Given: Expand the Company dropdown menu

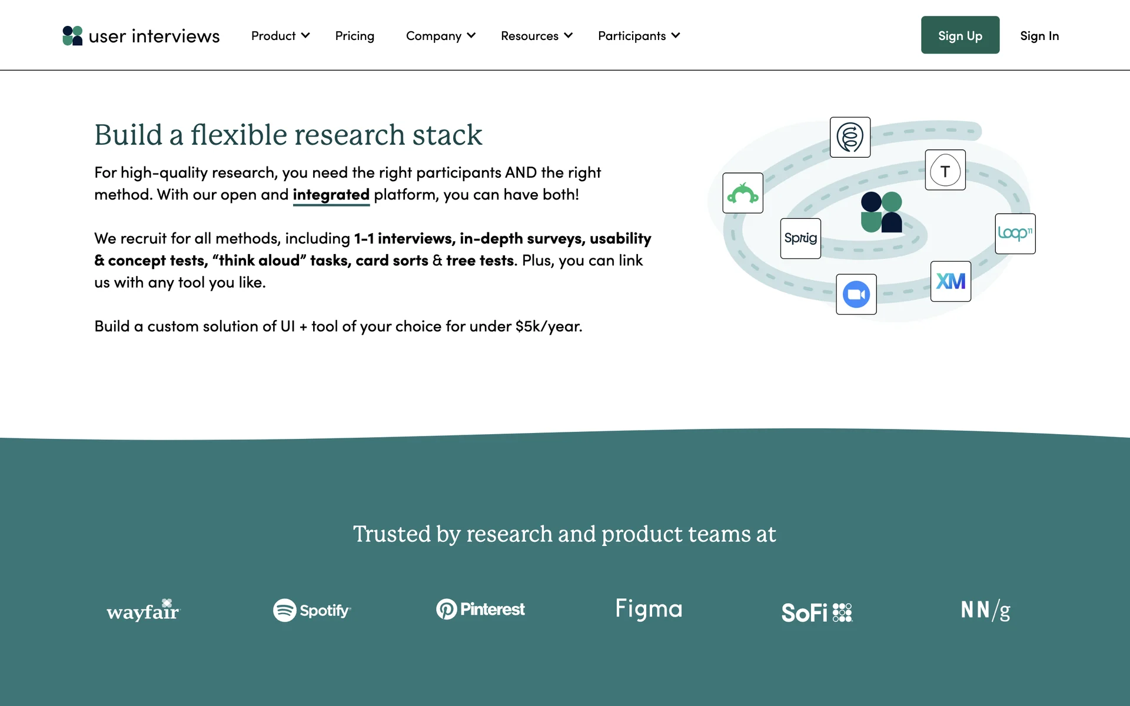Looking at the screenshot, I should pyautogui.click(x=440, y=36).
